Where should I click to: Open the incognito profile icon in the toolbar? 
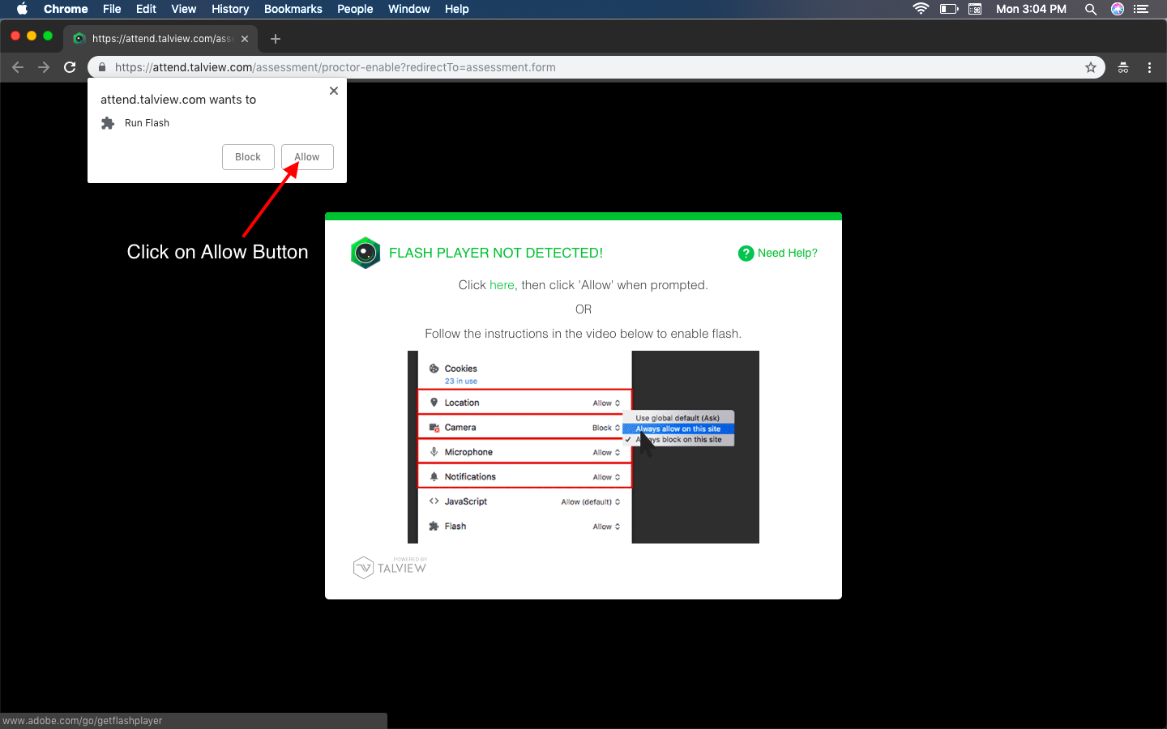(1123, 67)
